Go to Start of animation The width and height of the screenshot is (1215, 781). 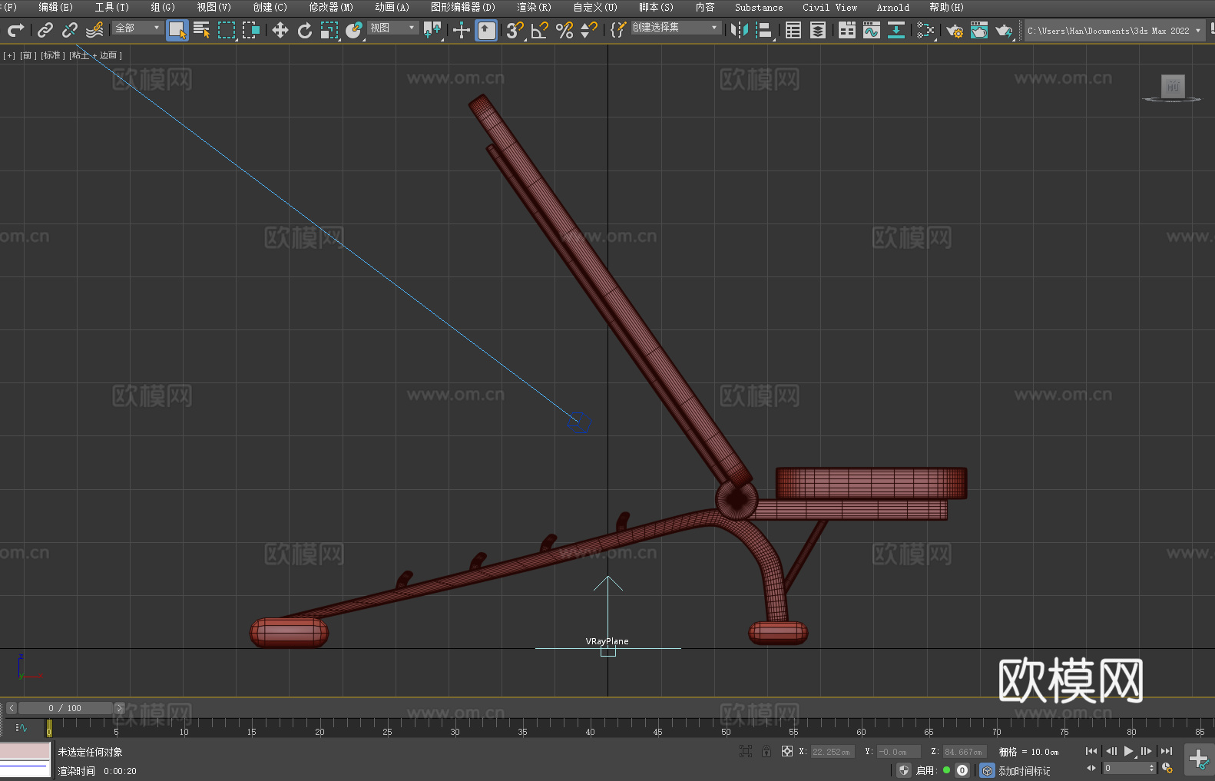pyautogui.click(x=1091, y=751)
